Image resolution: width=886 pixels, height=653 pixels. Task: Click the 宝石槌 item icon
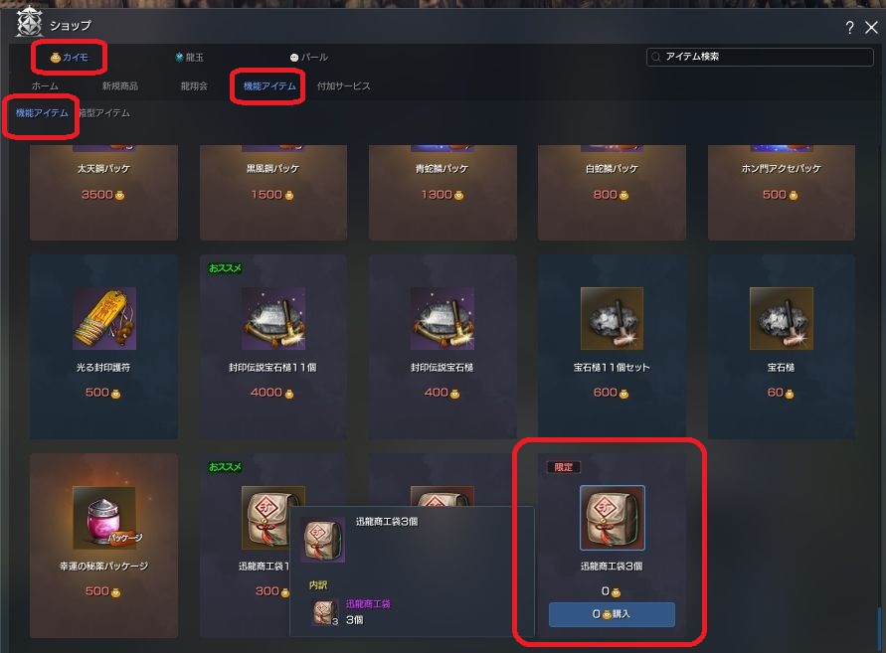[x=781, y=319]
